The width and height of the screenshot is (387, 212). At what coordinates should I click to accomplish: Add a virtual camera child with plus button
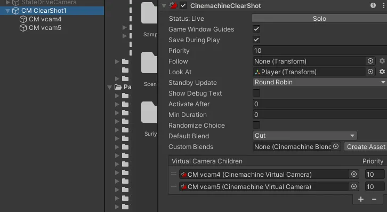[360, 199]
